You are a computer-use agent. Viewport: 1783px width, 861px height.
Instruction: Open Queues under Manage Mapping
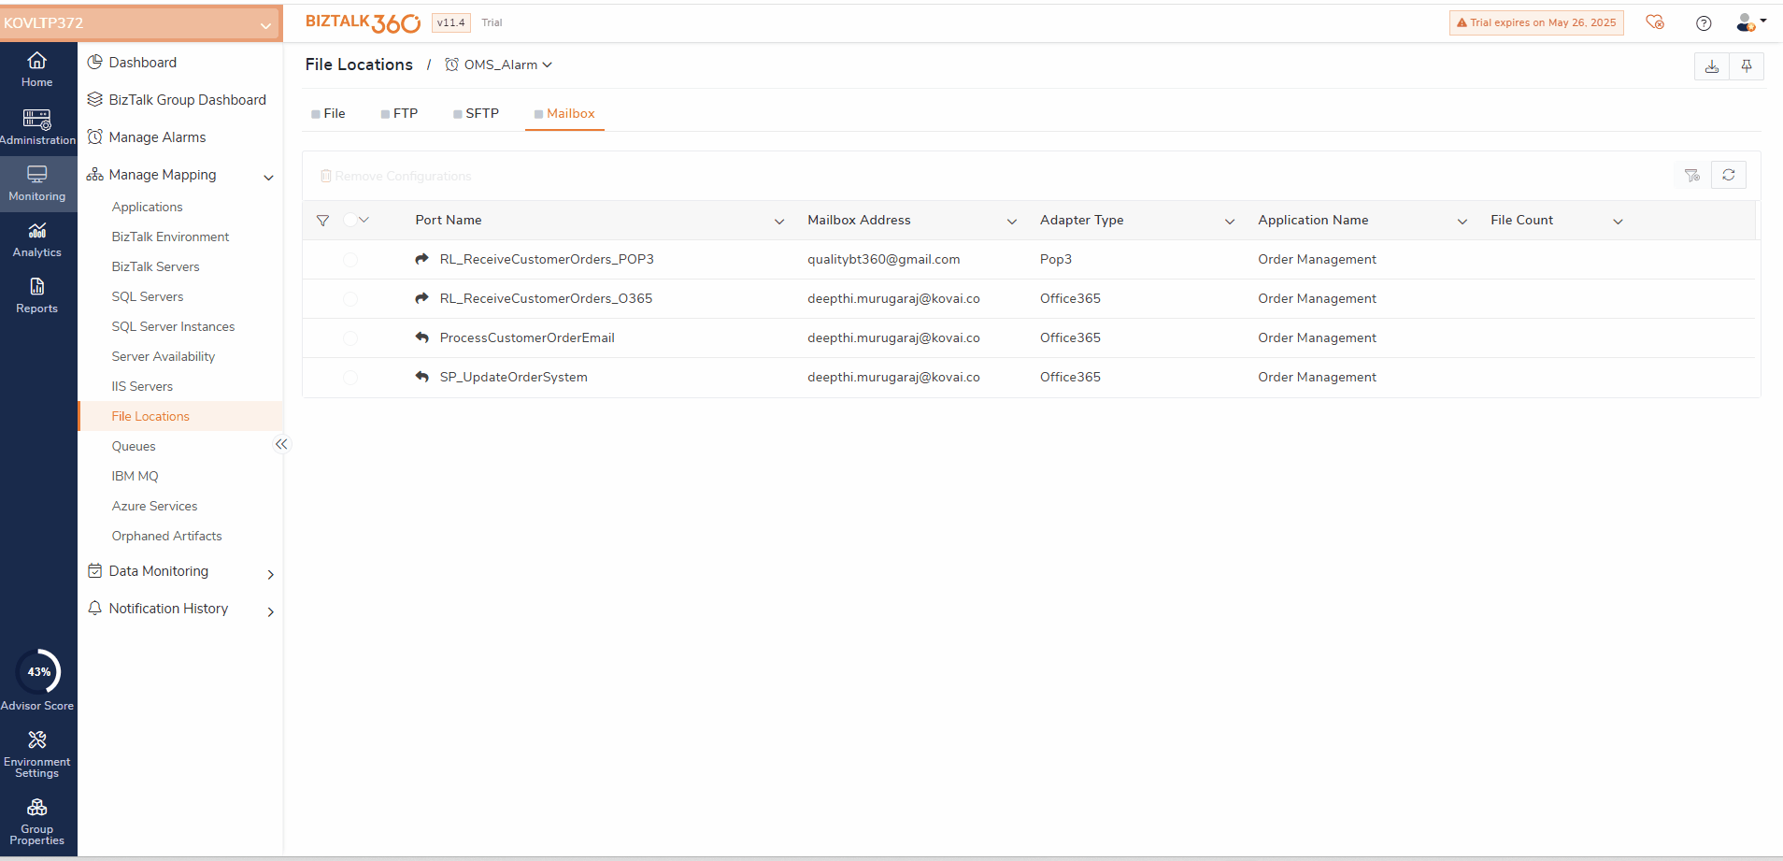133,446
